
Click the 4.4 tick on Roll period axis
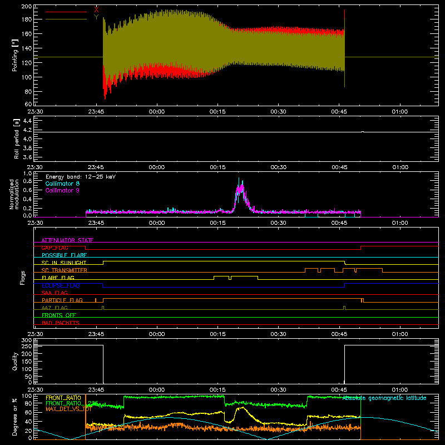click(x=27, y=121)
